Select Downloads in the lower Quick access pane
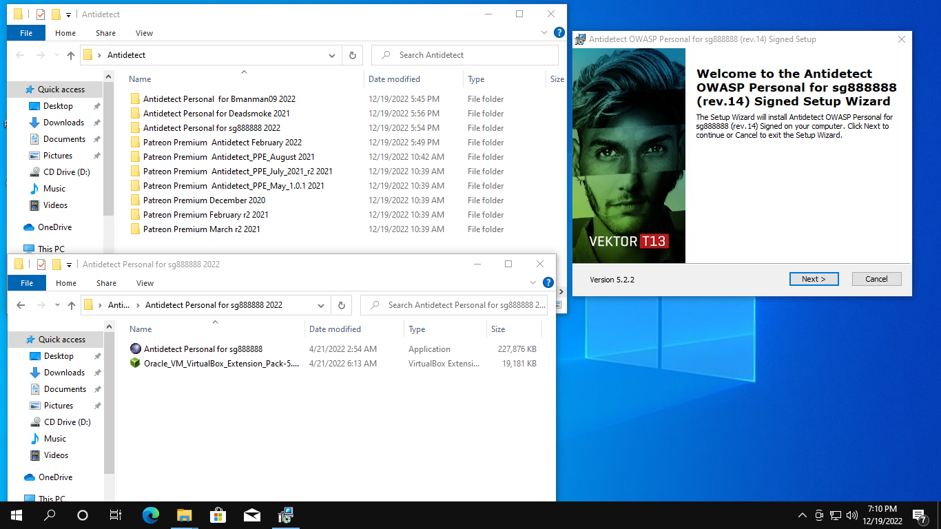Viewport: 941px width, 529px height. click(64, 373)
